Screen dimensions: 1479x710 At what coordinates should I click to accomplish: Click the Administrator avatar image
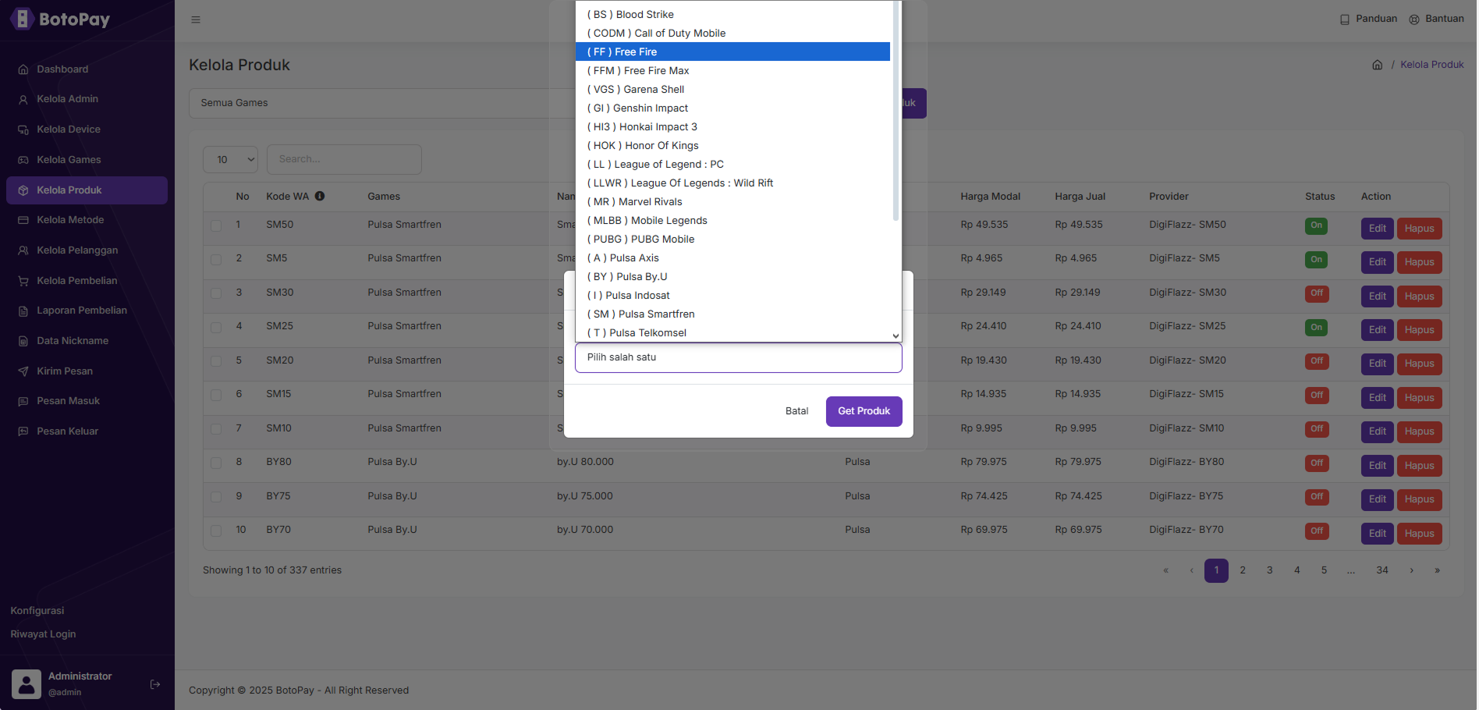point(27,684)
